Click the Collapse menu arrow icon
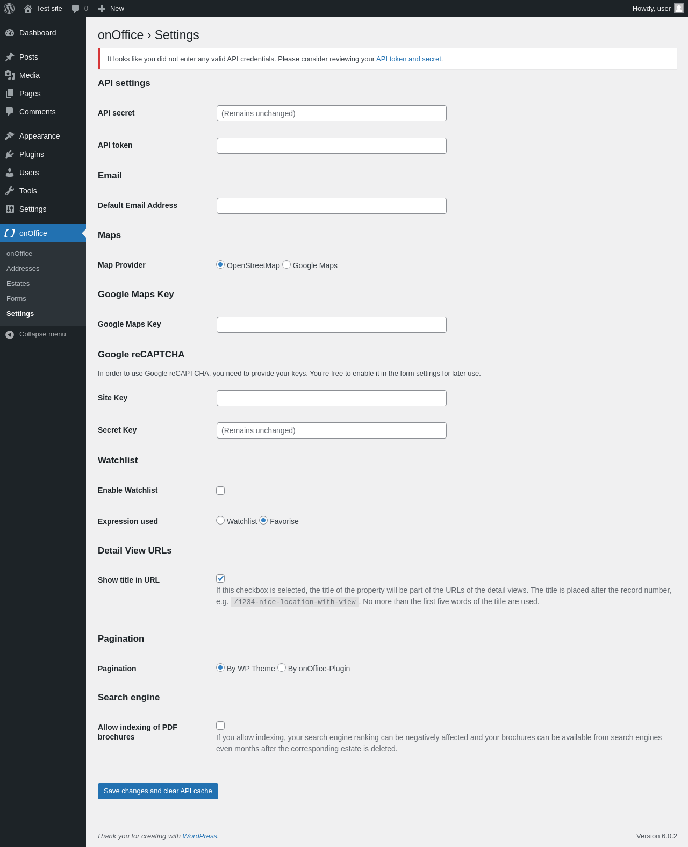The width and height of the screenshot is (688, 847). coord(10,335)
